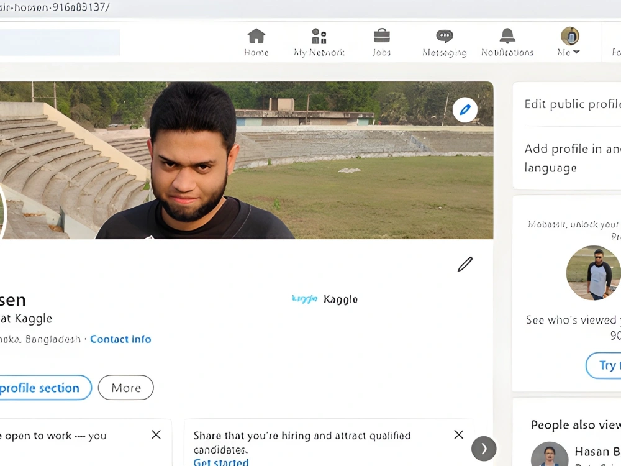Viewport: 621px width, 466px height.
Task: Click the Try premium button
Action: [x=604, y=365]
